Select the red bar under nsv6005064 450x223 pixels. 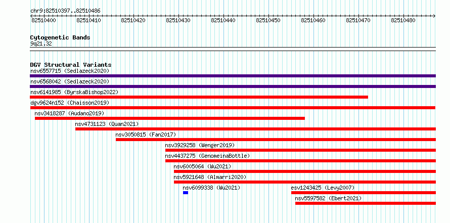tap(305, 171)
